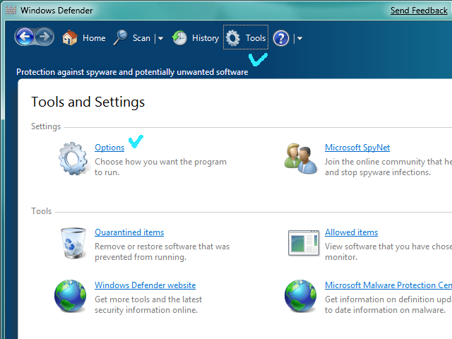Click the 'Settings' section label
Viewport: 452px width, 339px height.
click(x=46, y=126)
